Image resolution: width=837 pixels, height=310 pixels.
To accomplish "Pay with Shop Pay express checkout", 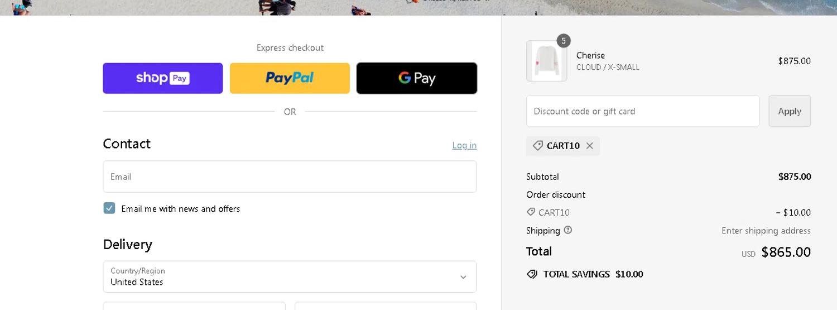I will pos(162,78).
